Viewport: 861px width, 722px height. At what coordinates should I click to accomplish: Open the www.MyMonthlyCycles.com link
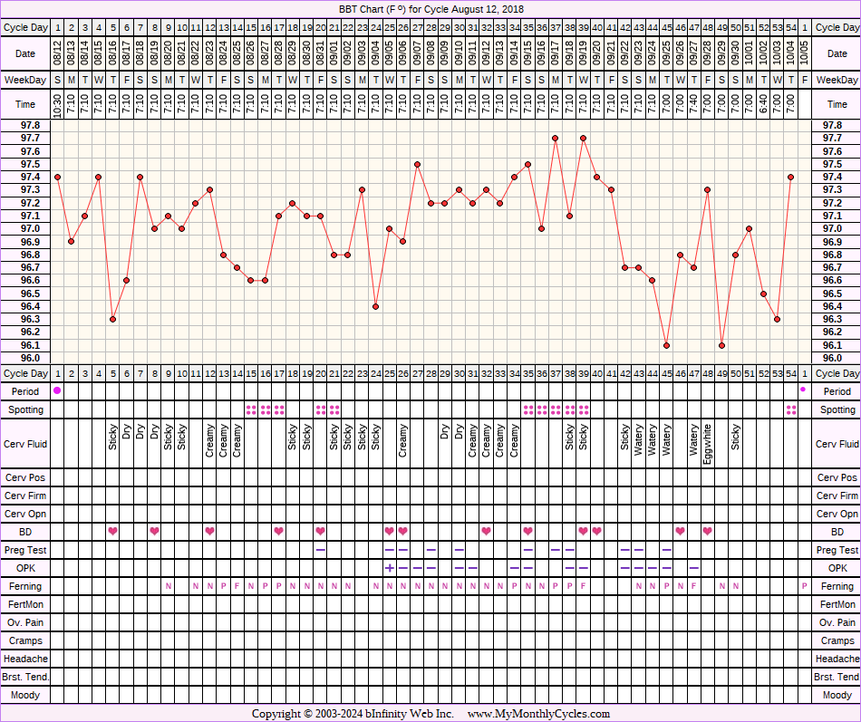click(538, 714)
